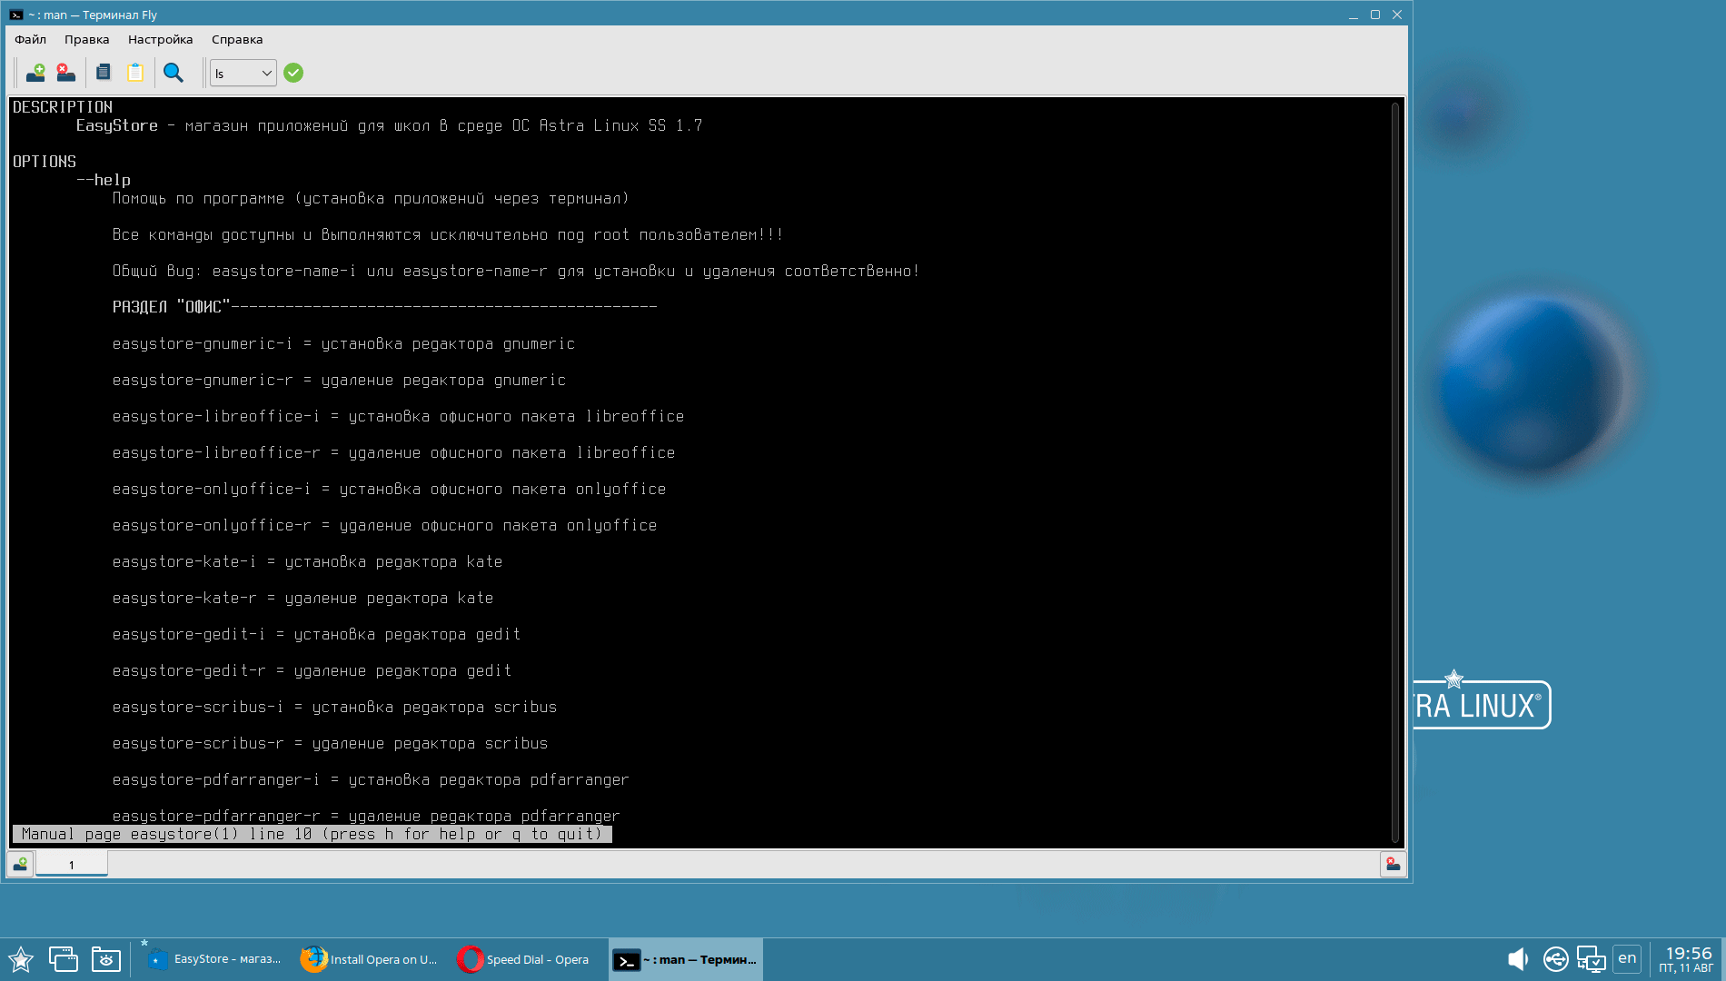Open the Файл menu

tap(30, 39)
